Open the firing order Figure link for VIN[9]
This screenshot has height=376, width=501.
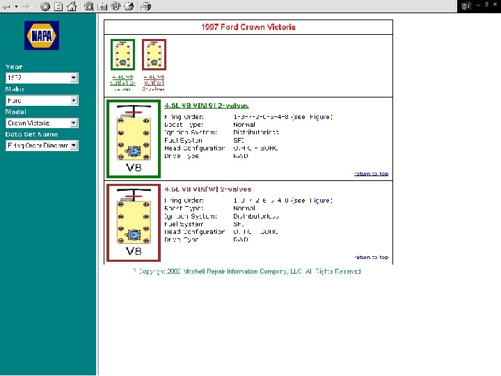pos(319,117)
